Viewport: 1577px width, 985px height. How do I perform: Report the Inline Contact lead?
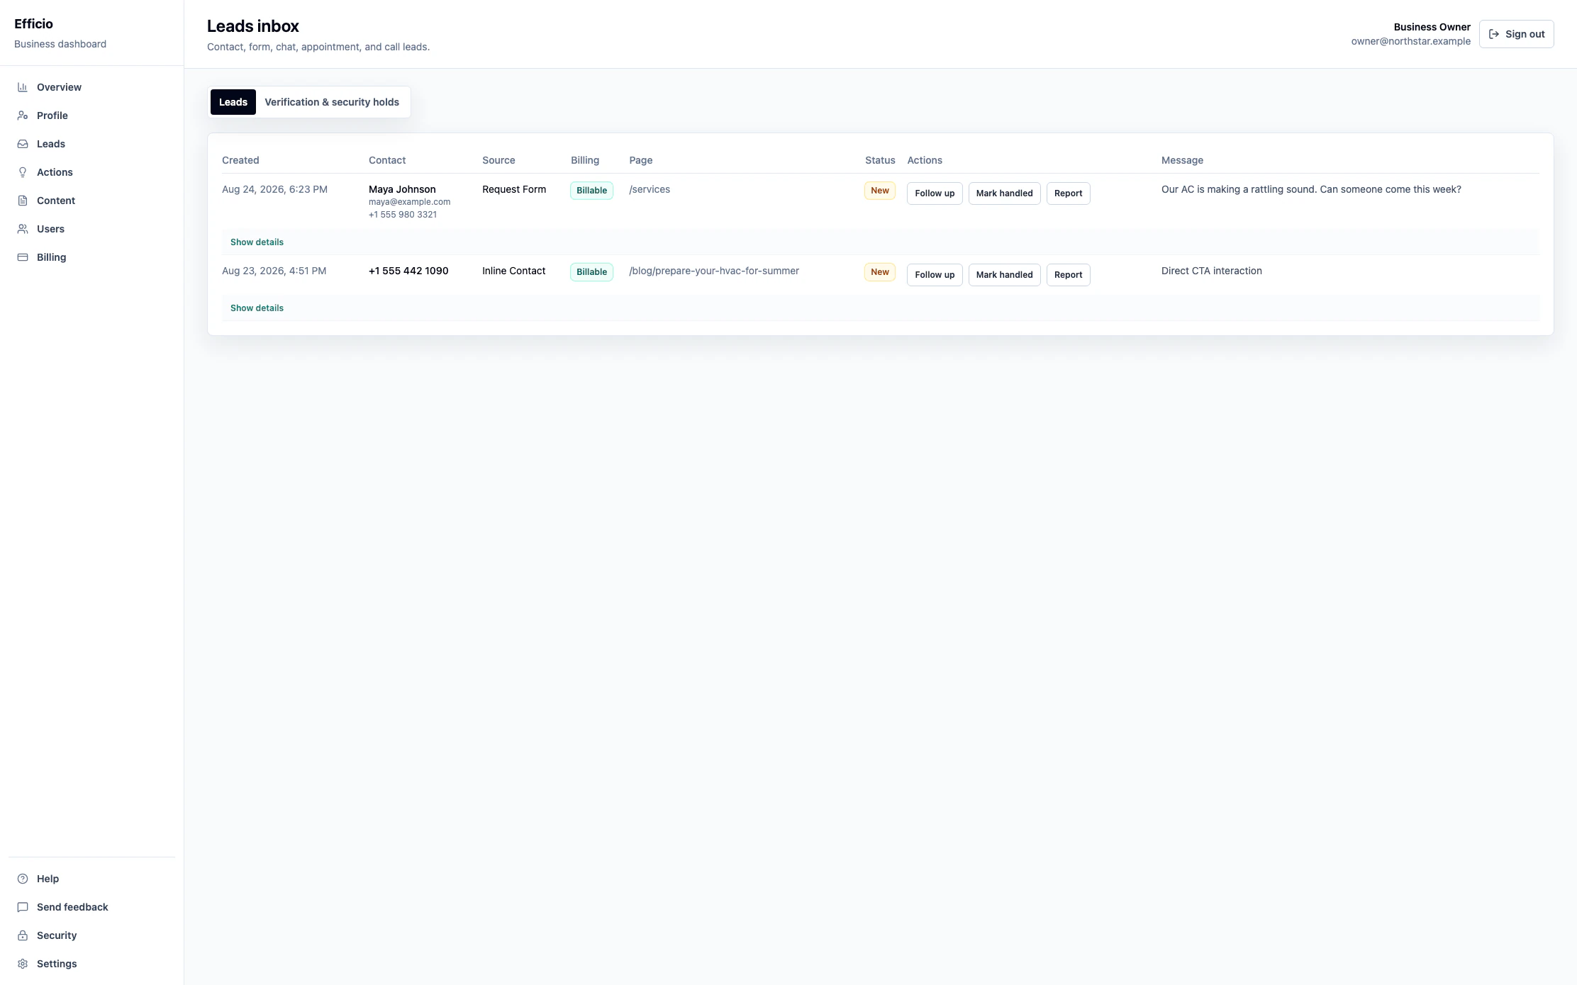[x=1068, y=275]
